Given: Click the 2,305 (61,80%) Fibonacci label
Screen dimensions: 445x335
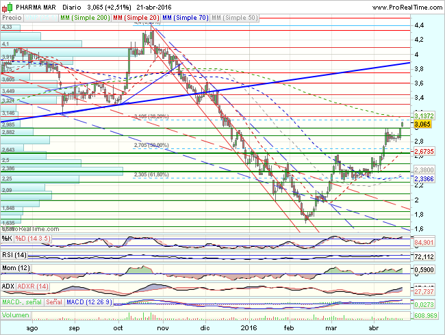Looking at the screenshot, I should 151,174.
